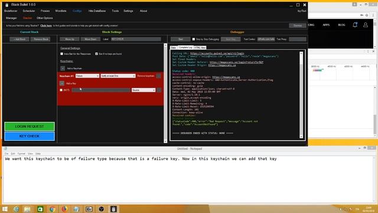The width and height of the screenshot is (378, 213).
Task: Open the Scheduler menu tab
Action: pos(29,11)
